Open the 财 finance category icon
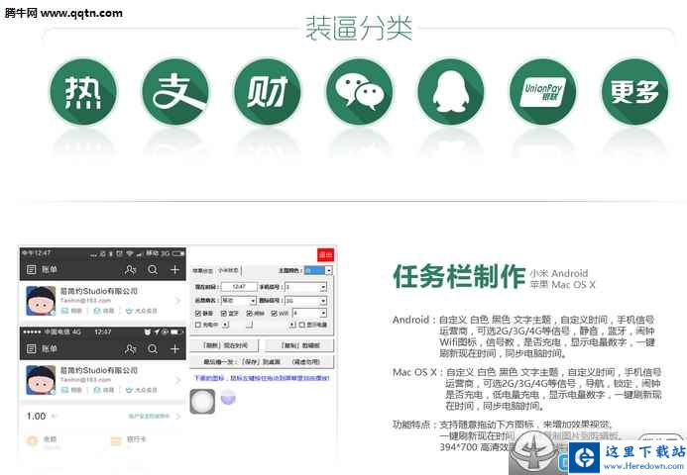This screenshot has width=687, height=475. (268, 92)
